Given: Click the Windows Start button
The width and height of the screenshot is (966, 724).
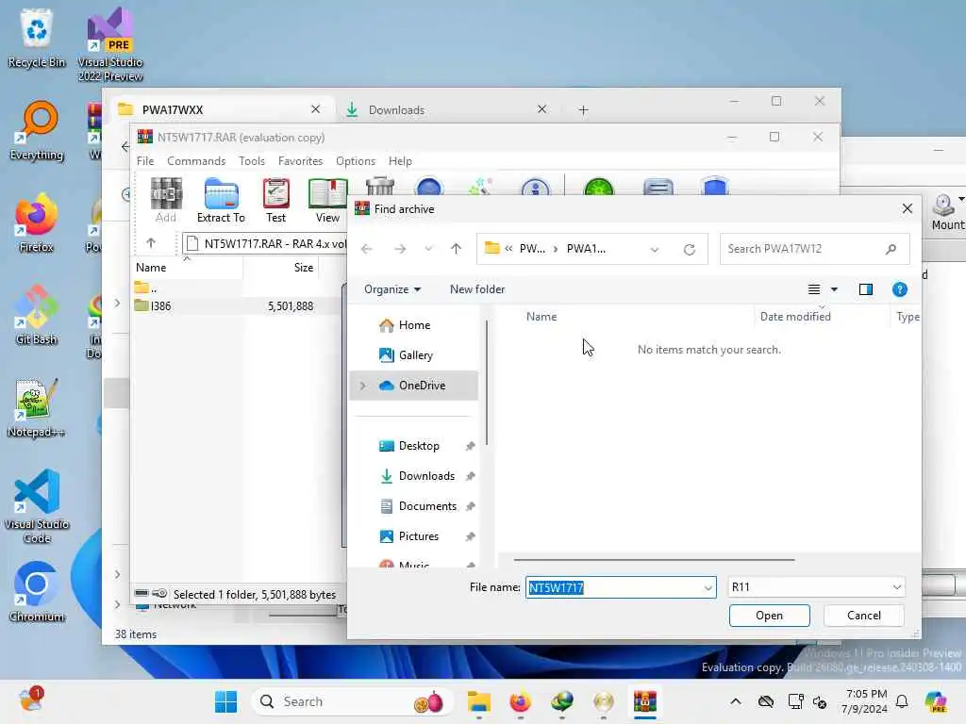Looking at the screenshot, I should [226, 701].
